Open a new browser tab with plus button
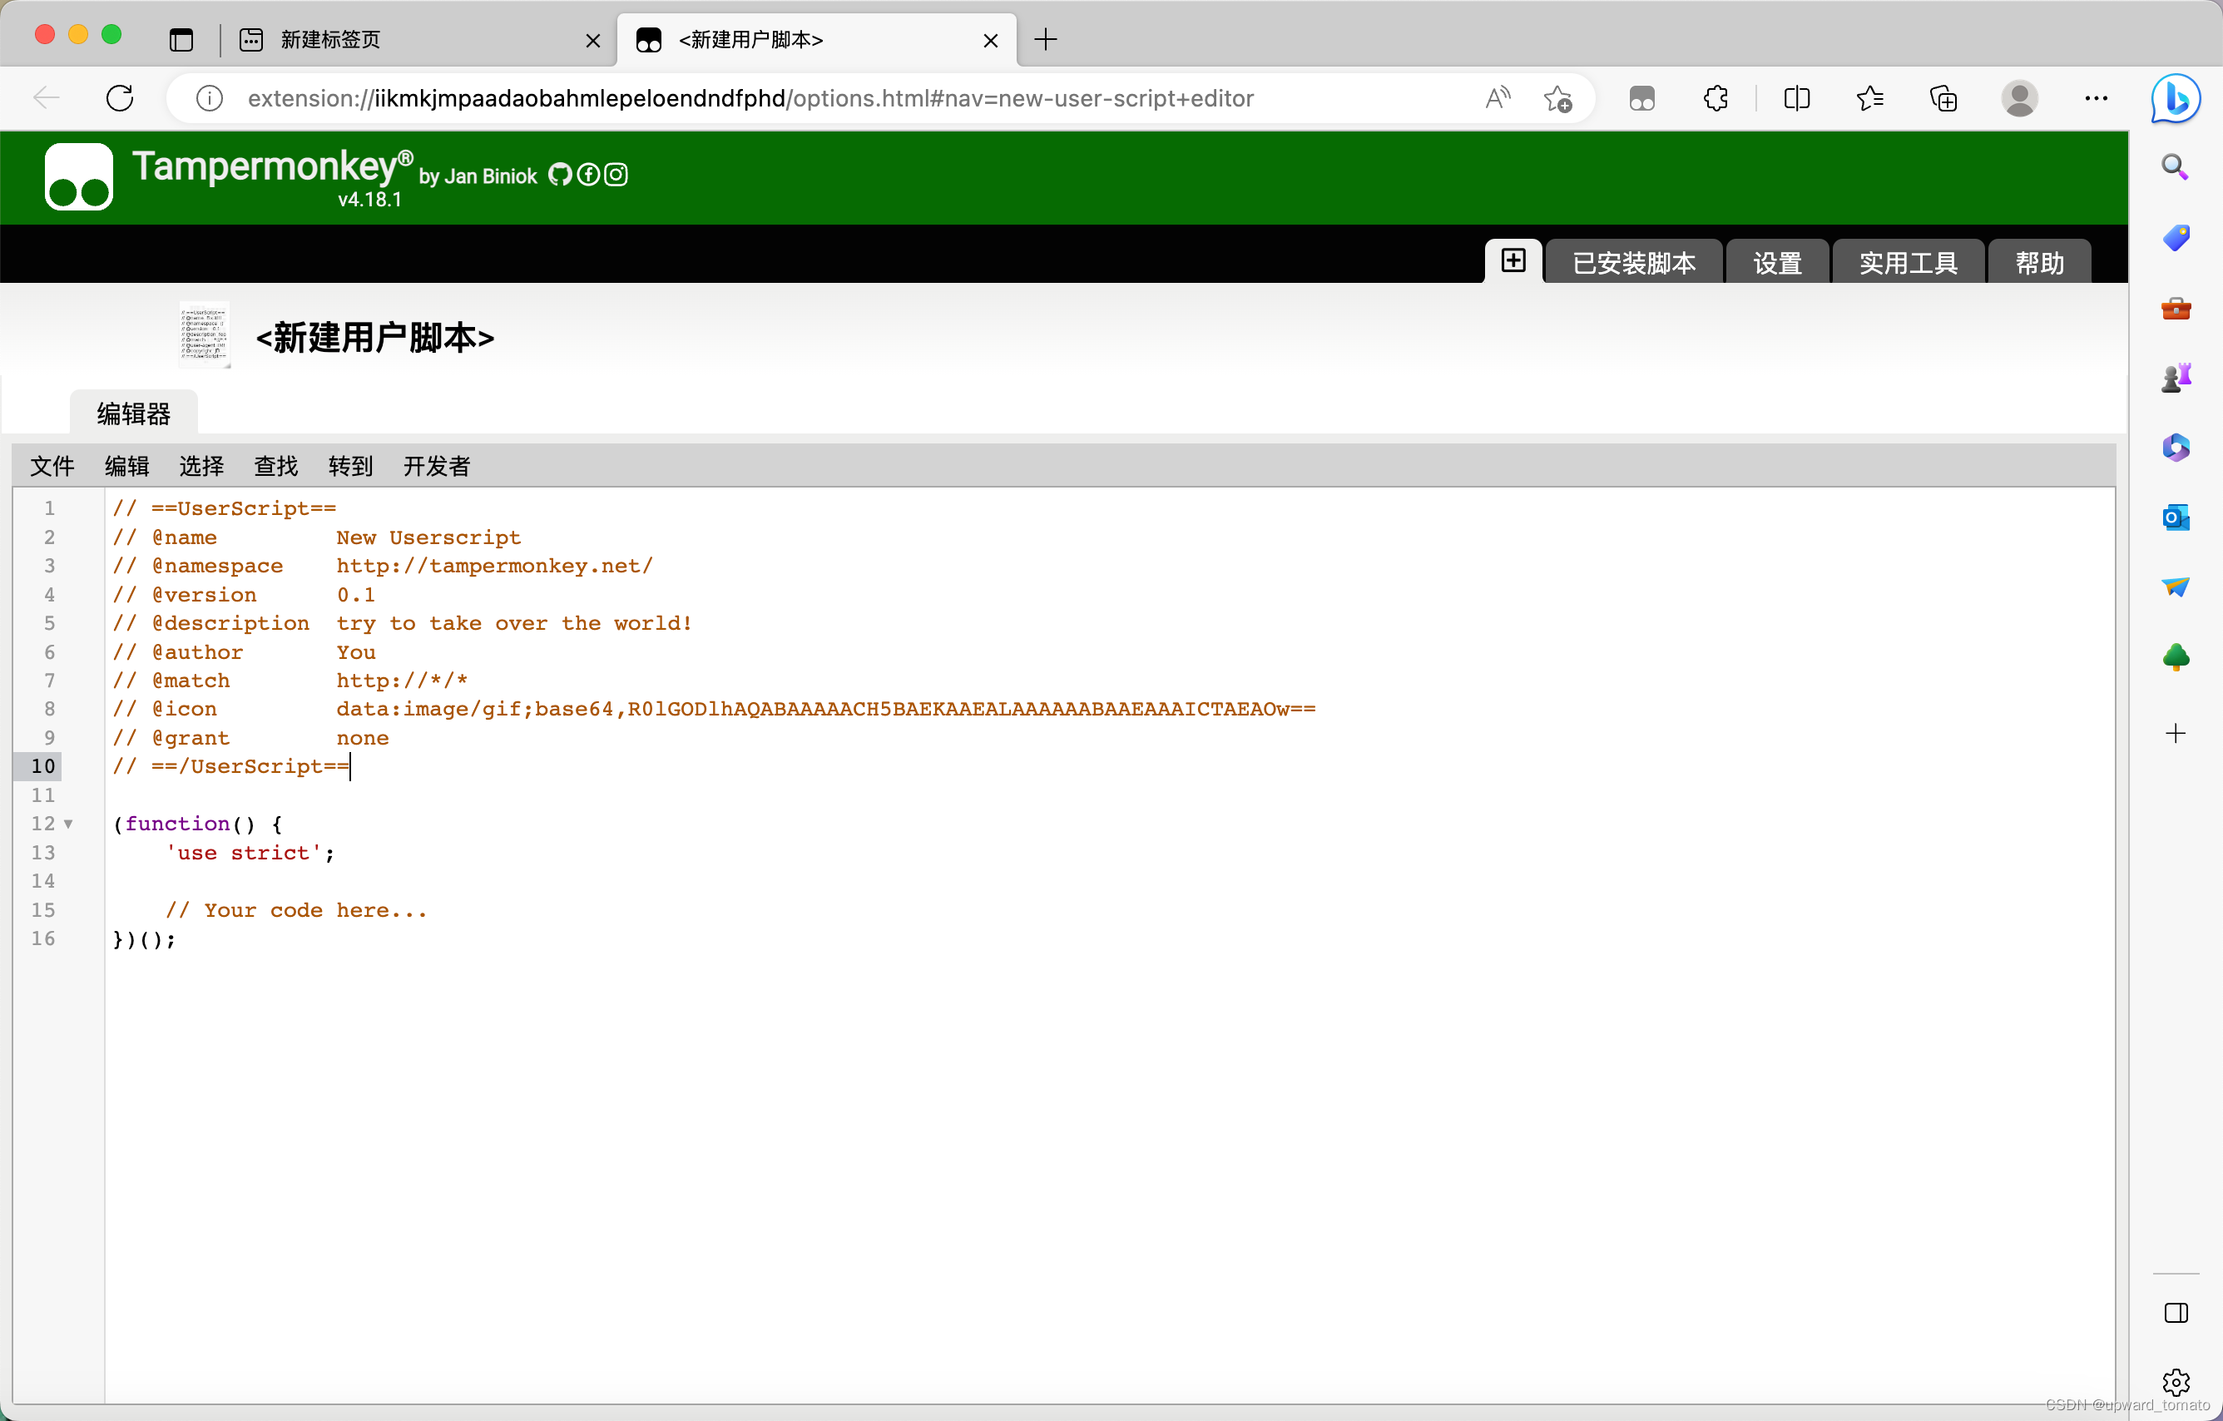 coord(1045,40)
